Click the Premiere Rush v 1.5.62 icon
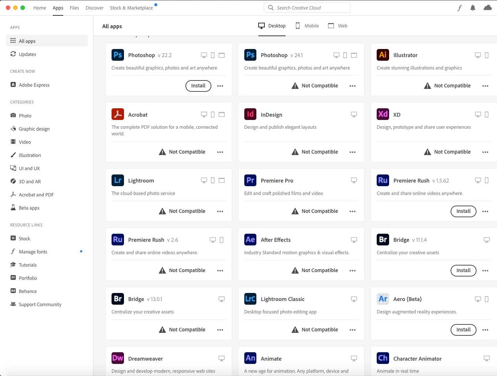Screen dimensions: 497x376 pyautogui.click(x=383, y=180)
